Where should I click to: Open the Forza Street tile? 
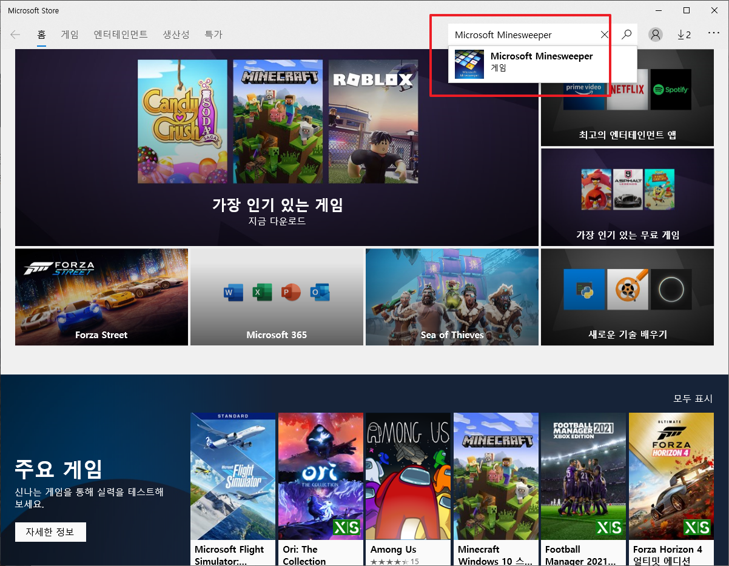pyautogui.click(x=101, y=297)
